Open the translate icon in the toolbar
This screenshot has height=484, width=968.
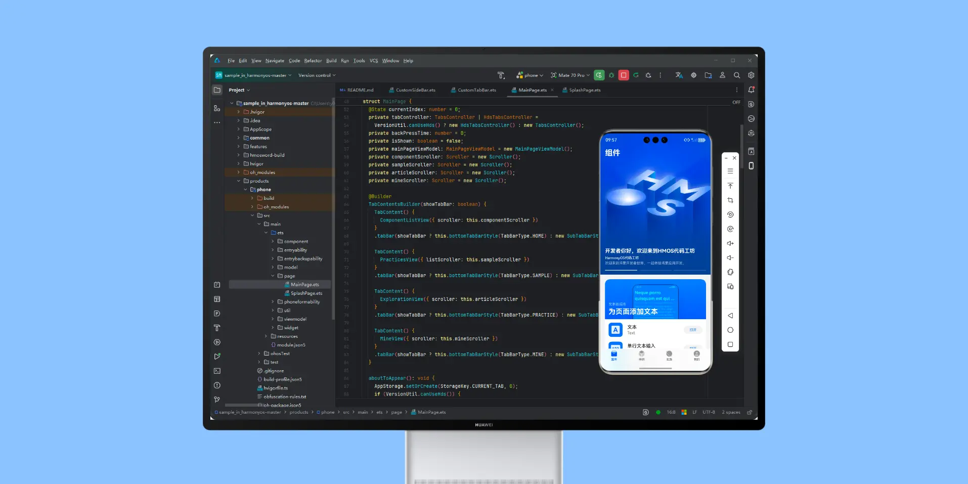[679, 75]
